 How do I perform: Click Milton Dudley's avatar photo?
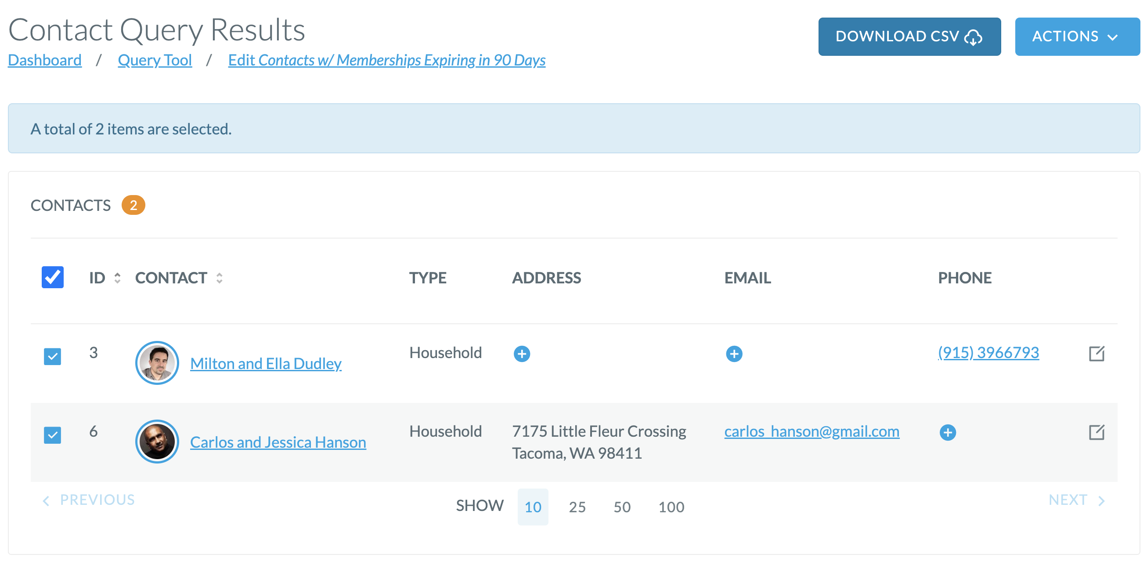point(157,363)
